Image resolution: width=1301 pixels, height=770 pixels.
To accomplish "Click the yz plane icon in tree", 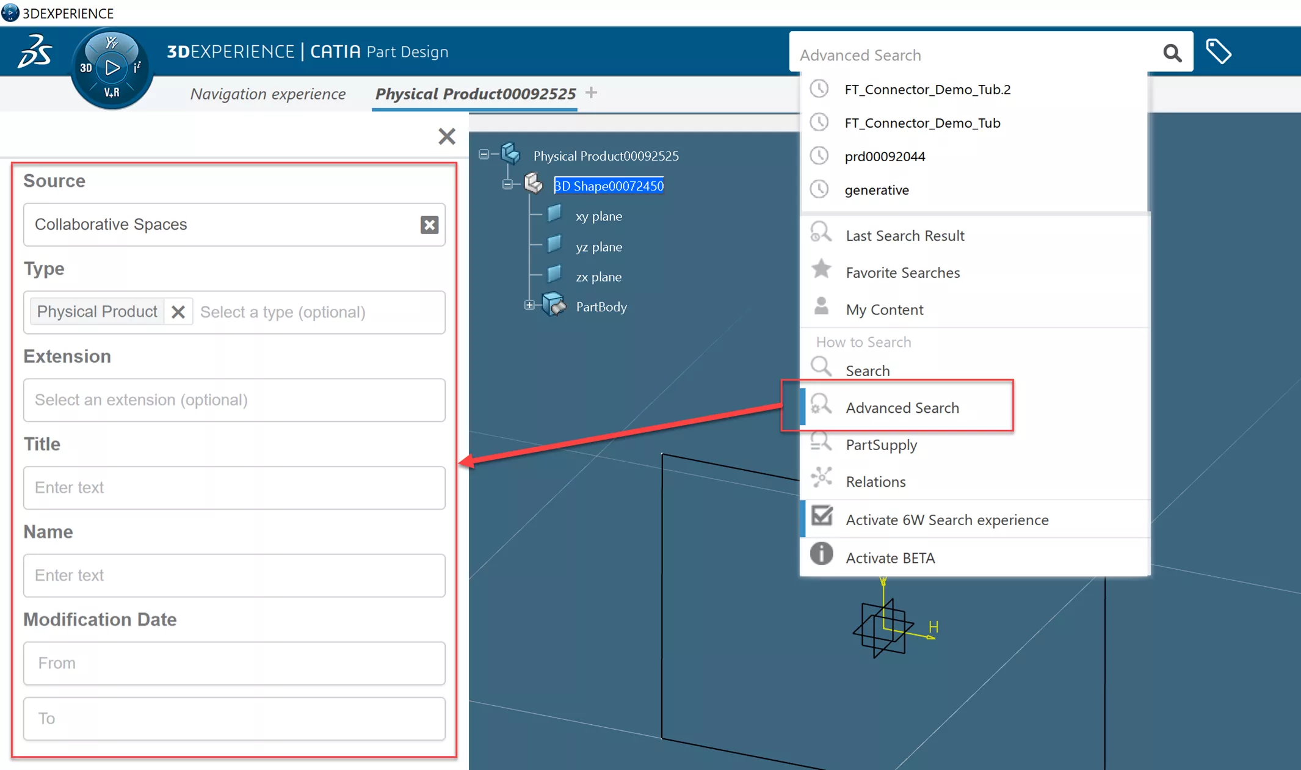I will pos(554,244).
